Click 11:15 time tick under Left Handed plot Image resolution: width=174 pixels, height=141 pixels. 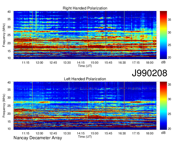26,133
